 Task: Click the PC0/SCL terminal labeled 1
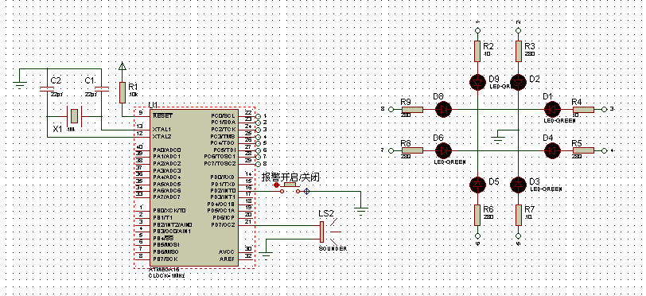(258, 116)
